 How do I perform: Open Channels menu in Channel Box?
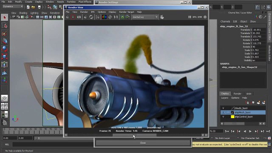[225, 22]
